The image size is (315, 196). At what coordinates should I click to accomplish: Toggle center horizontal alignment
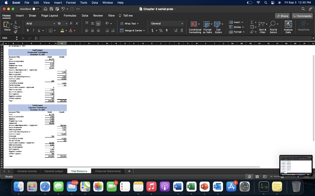[x=93, y=30]
